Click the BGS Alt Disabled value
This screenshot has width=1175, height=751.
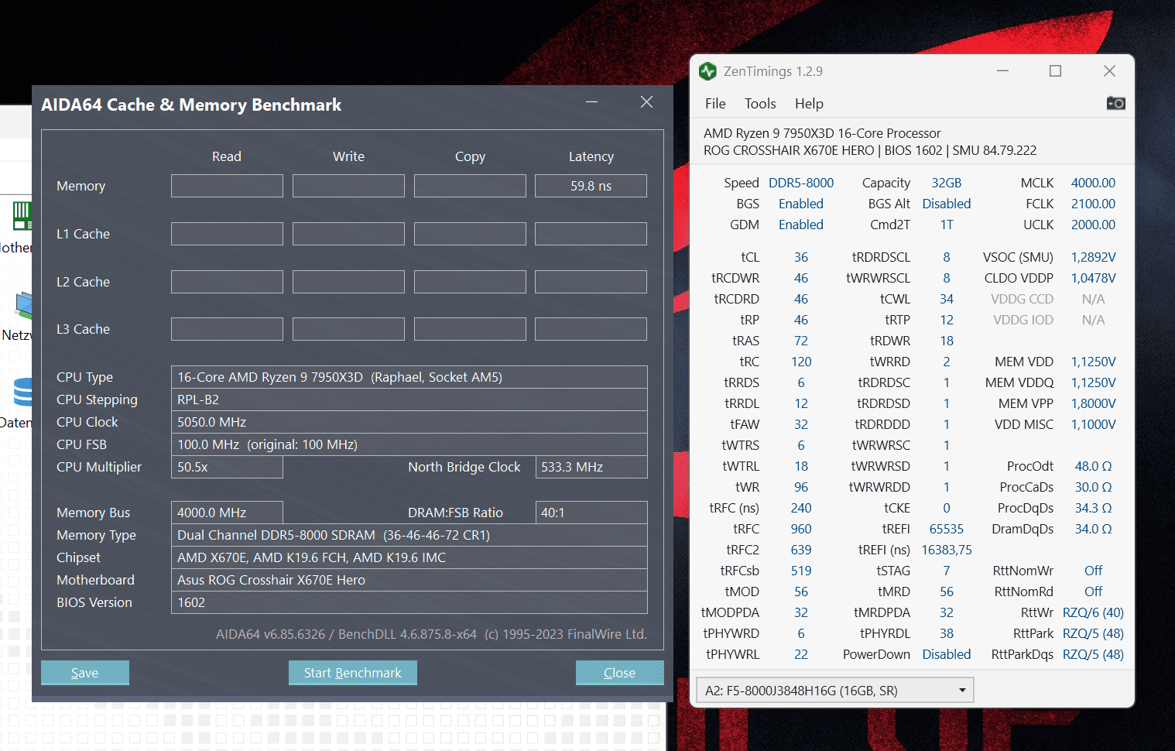click(947, 204)
